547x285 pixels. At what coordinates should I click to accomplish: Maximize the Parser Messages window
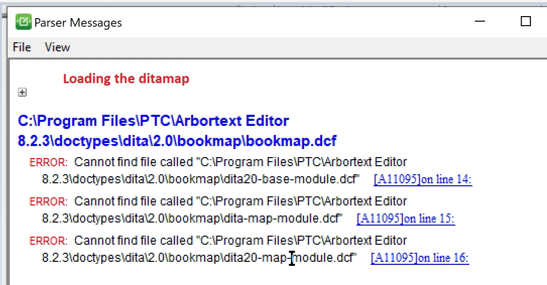click(526, 21)
